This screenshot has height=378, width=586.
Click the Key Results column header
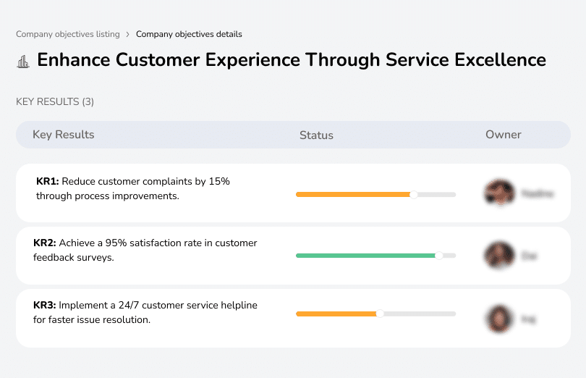click(x=63, y=135)
